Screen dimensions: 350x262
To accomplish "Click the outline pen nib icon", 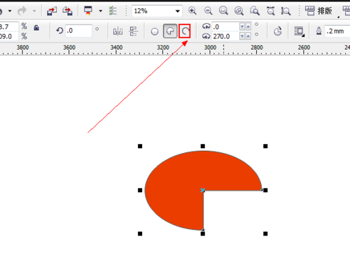I will click(x=318, y=31).
